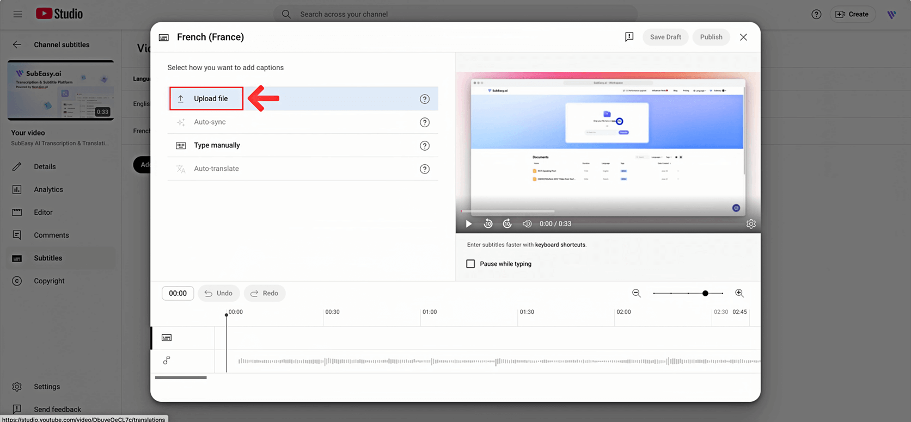Choose the Type manually option
Viewport: 911px width, 422px height.
click(303, 145)
